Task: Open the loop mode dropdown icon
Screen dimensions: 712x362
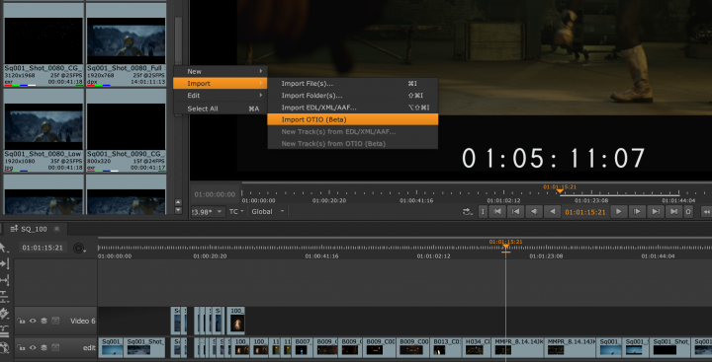Action: pyautogui.click(x=467, y=212)
